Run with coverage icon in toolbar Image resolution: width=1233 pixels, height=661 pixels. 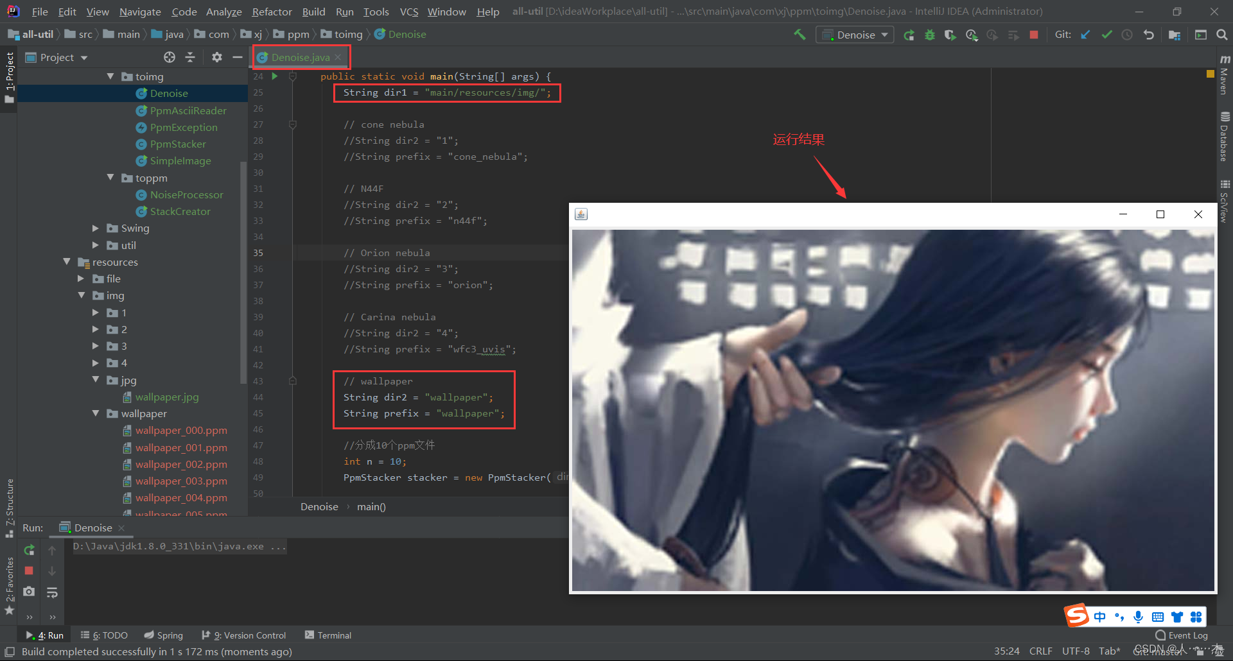950,35
